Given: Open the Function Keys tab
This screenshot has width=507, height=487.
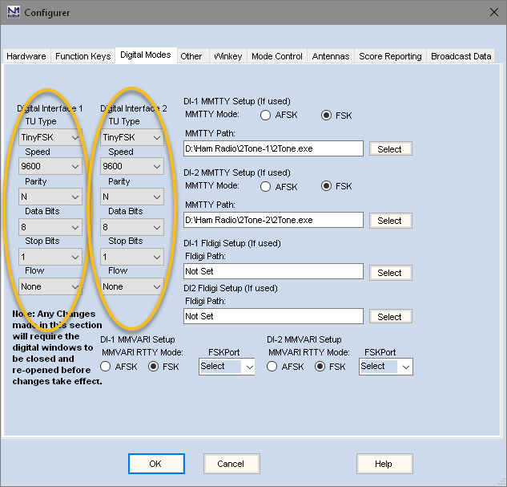Looking at the screenshot, I should point(82,56).
